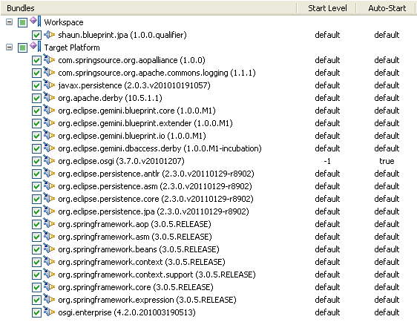Click the org.eclipse.osgi bundle icon
Screen dimensions: 417x322
pos(49,160)
